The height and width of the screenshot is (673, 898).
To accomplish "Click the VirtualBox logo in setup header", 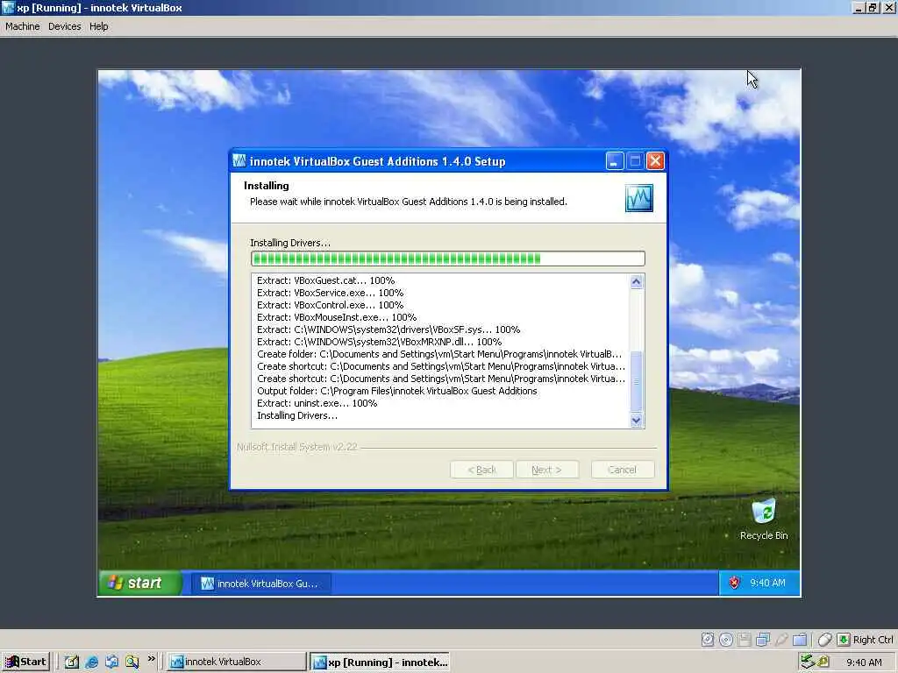I will (638, 198).
